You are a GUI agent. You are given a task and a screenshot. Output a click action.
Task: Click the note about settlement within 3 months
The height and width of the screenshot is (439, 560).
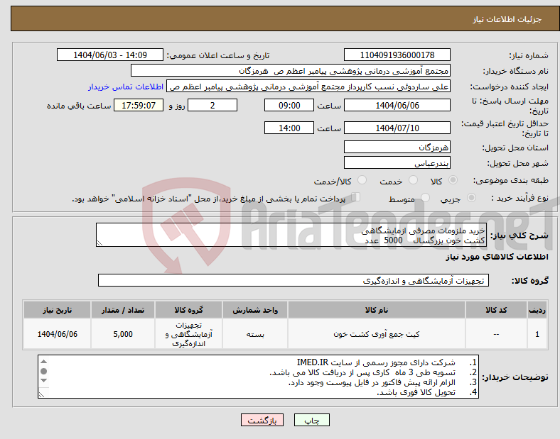362,373
